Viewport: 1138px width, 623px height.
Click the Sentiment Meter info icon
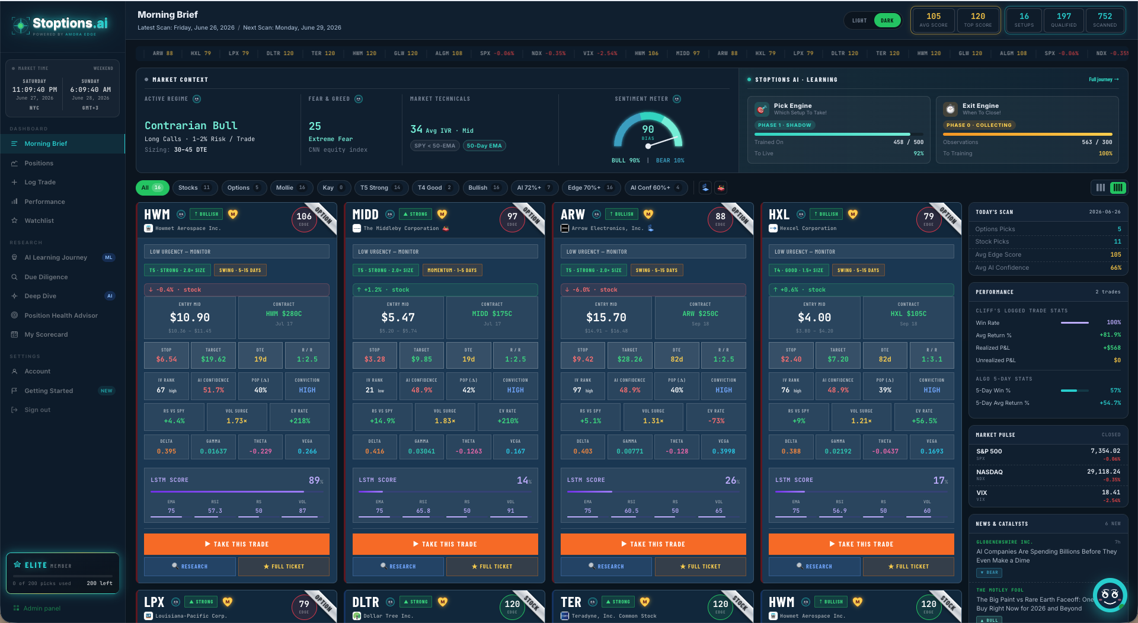coord(677,99)
